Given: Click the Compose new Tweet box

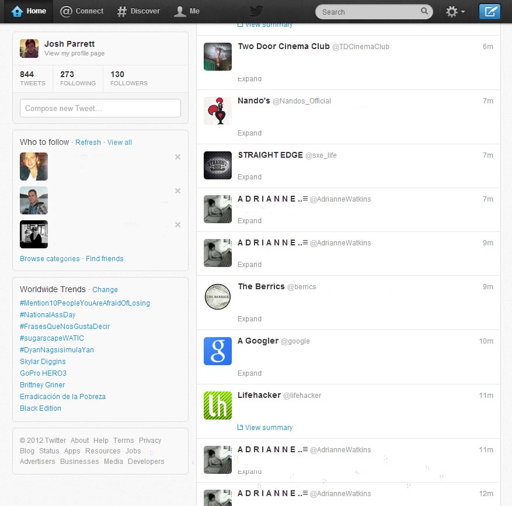Looking at the screenshot, I should pyautogui.click(x=100, y=108).
